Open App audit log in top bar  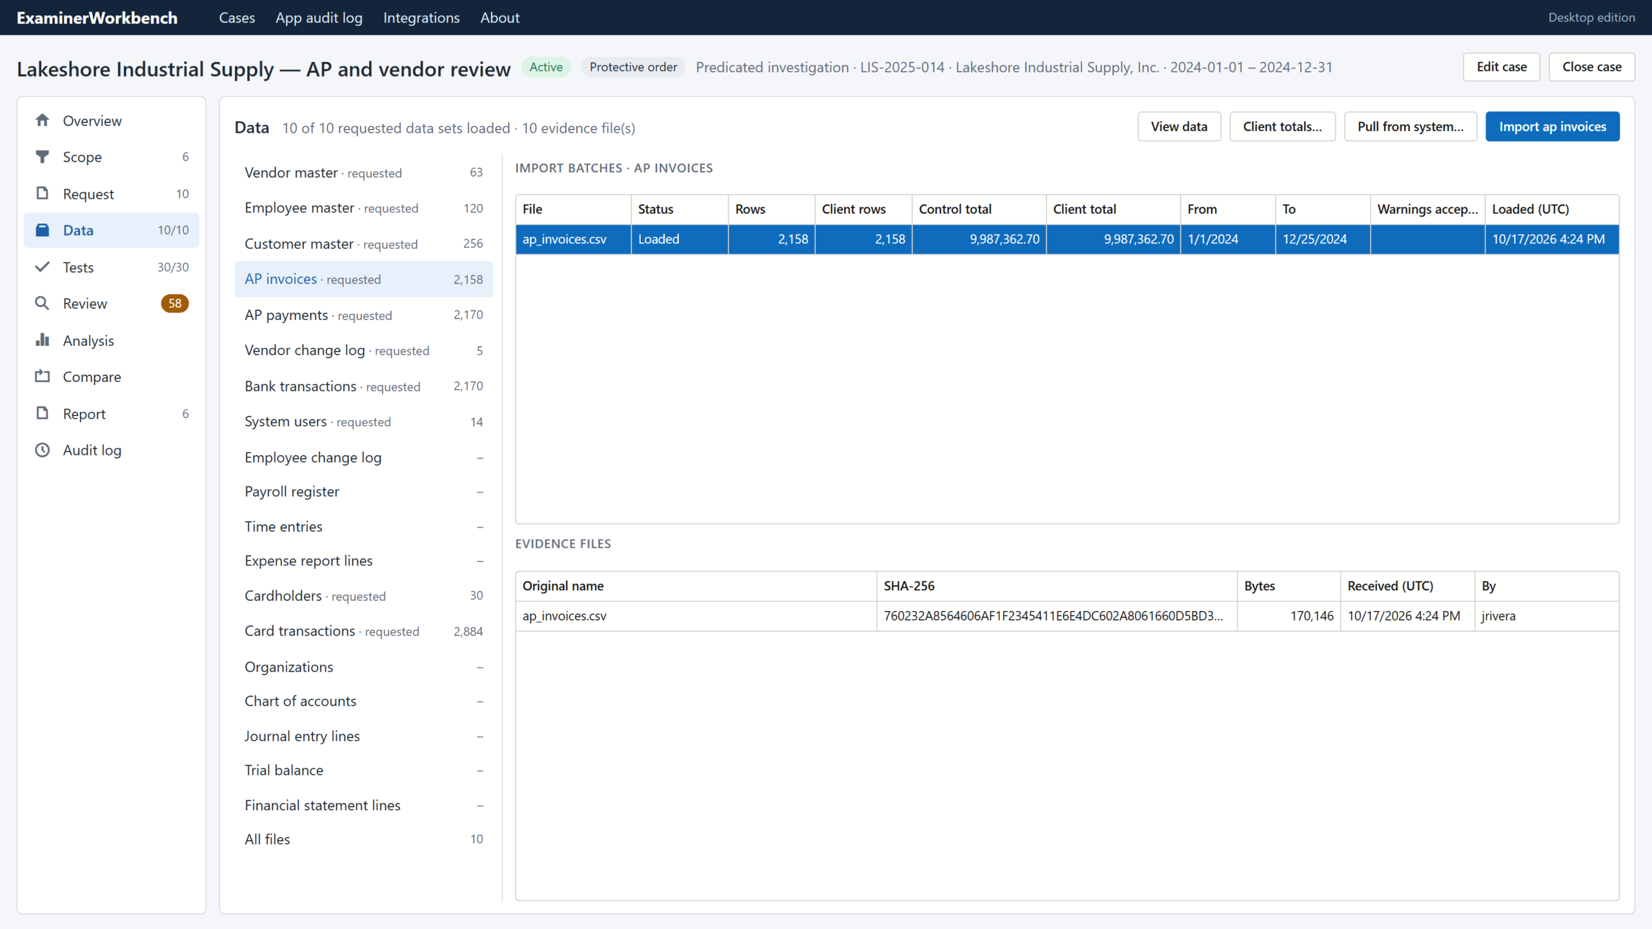point(319,18)
